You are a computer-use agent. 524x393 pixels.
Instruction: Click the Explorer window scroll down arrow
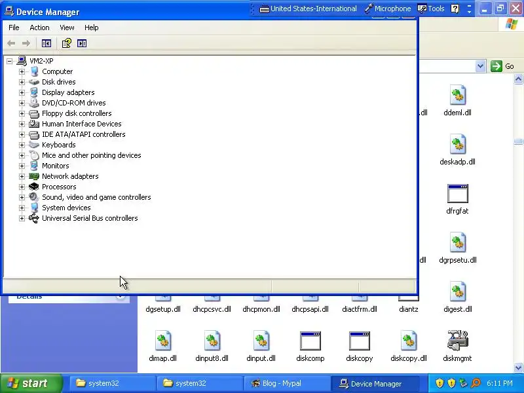coord(518,368)
